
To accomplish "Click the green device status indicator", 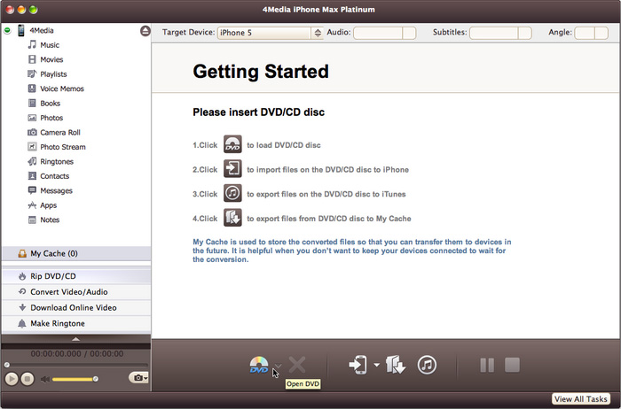I will 7,31.
